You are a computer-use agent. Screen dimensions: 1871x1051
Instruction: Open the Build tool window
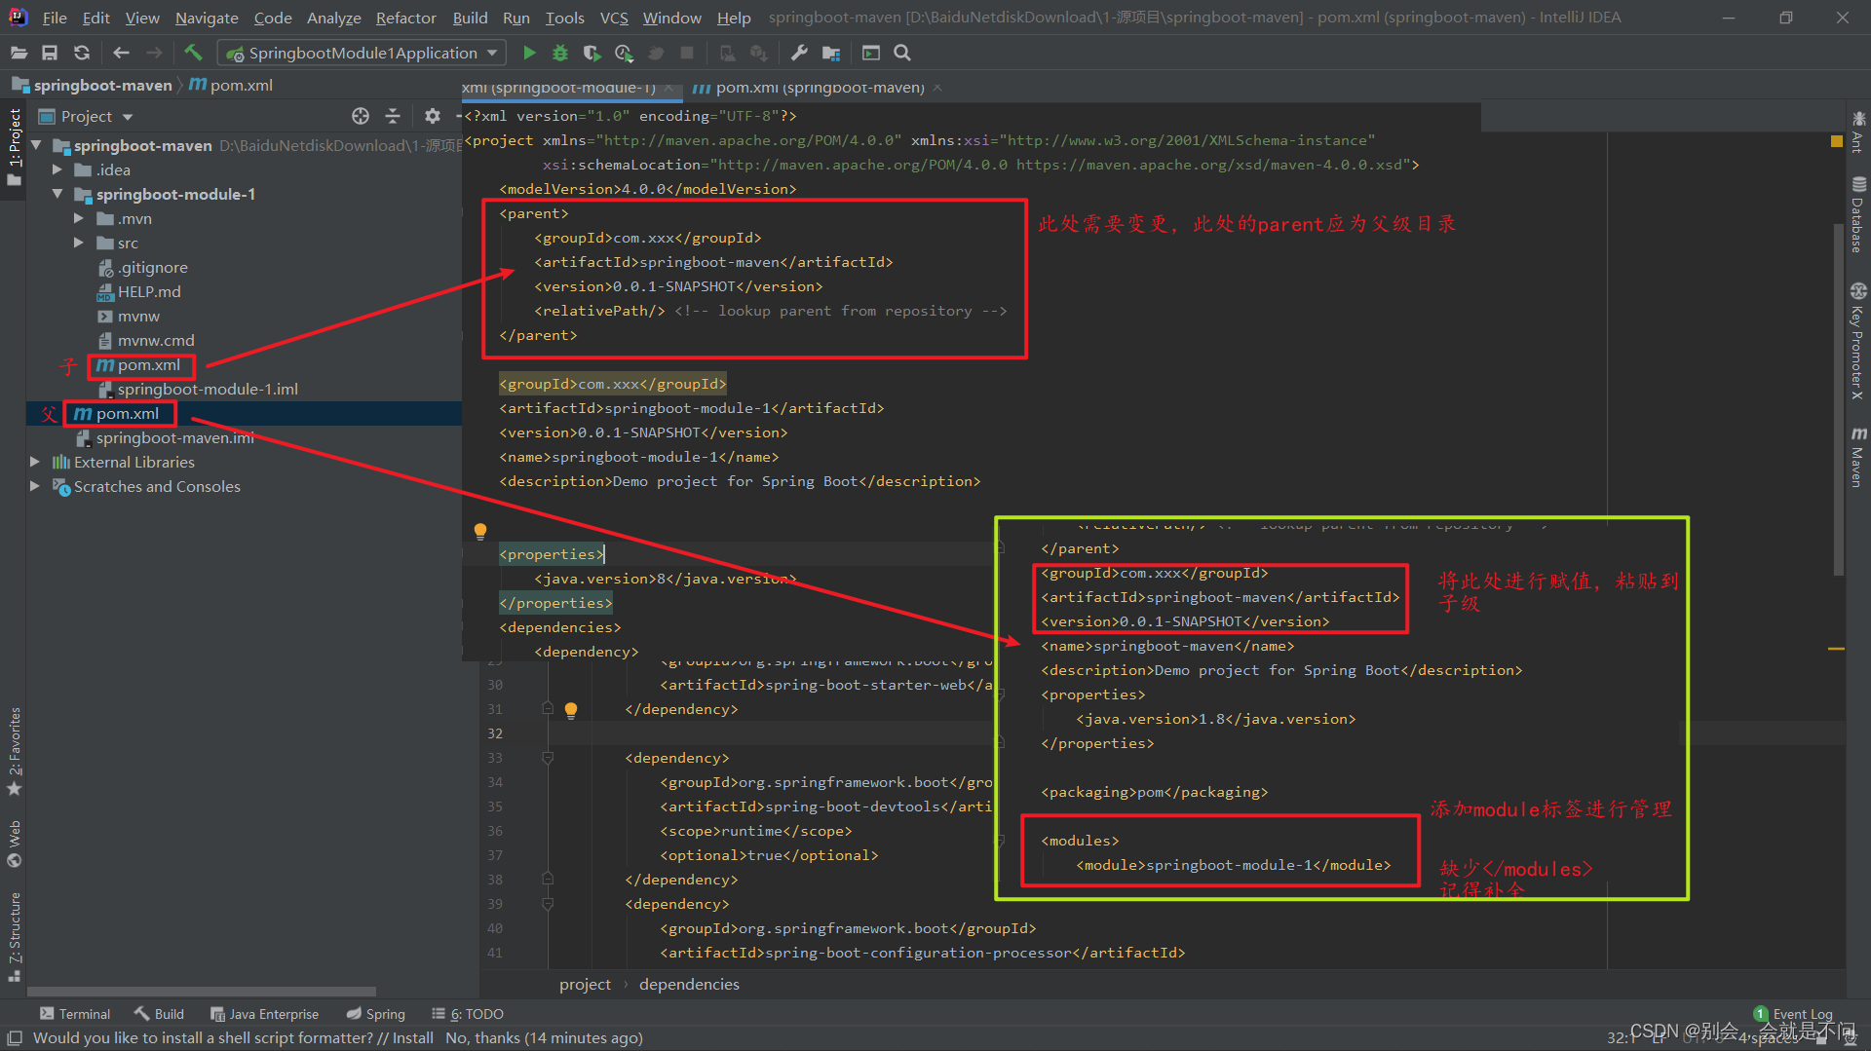pyautogui.click(x=160, y=1014)
